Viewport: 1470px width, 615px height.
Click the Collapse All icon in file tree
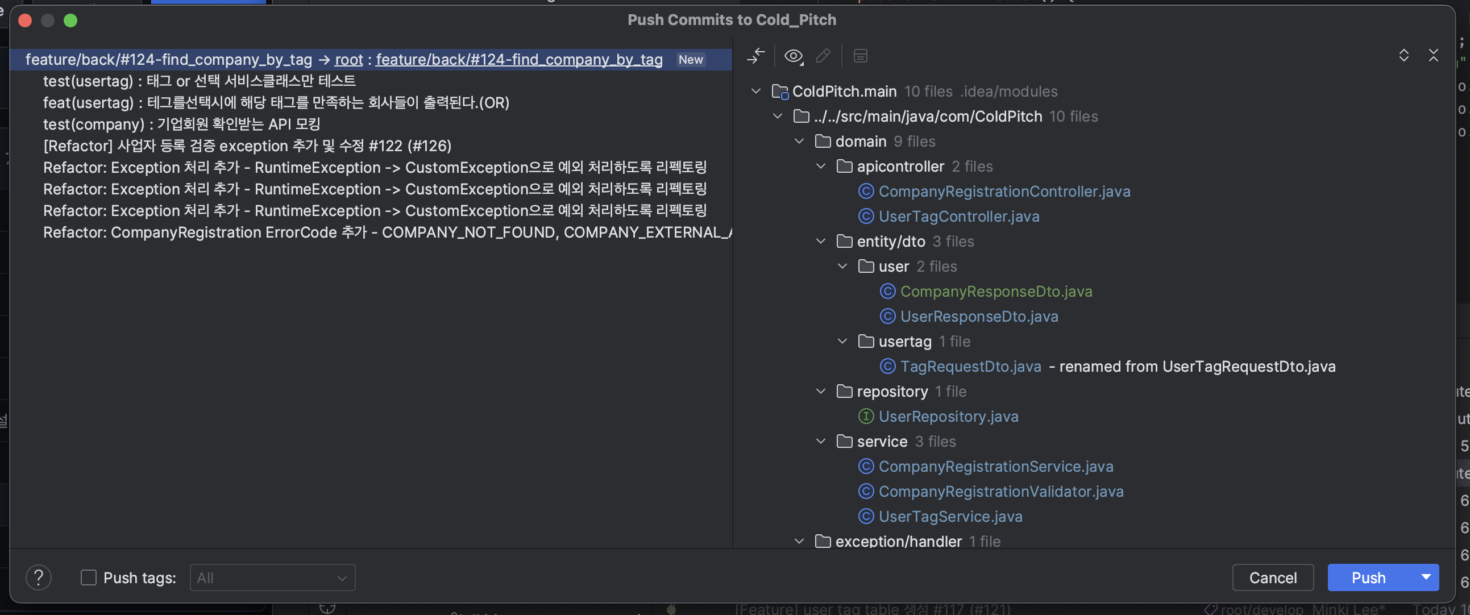click(1434, 55)
